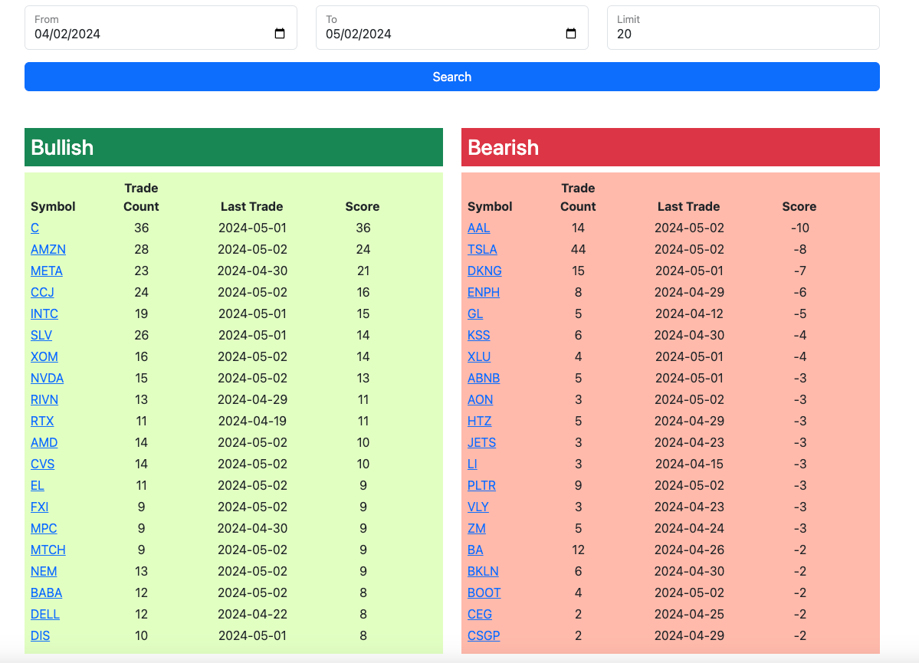Open the ABNB bearish symbol link

(x=484, y=378)
